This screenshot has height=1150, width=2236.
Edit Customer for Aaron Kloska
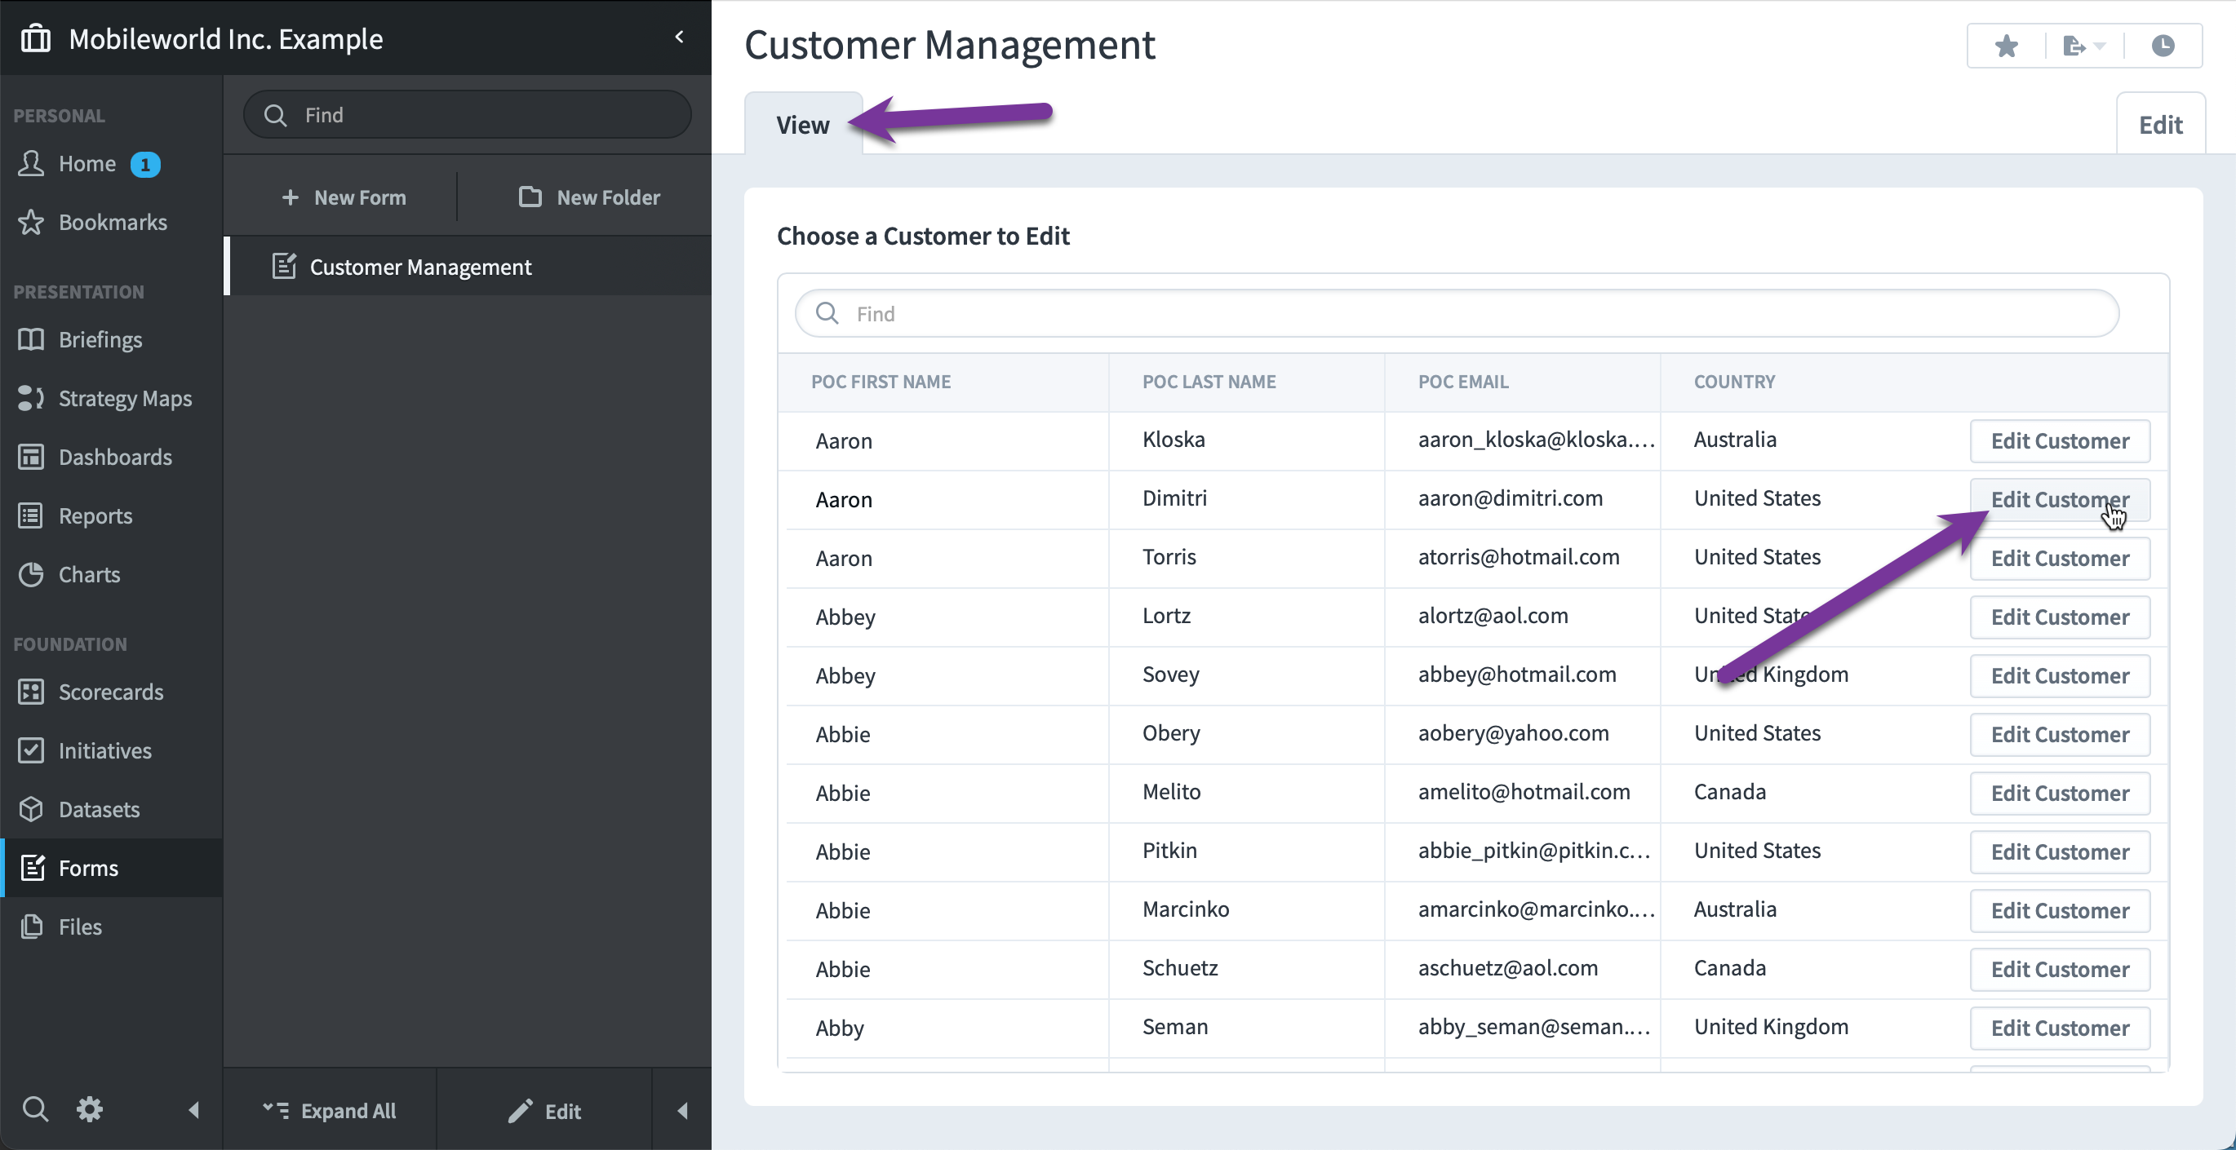(2060, 440)
